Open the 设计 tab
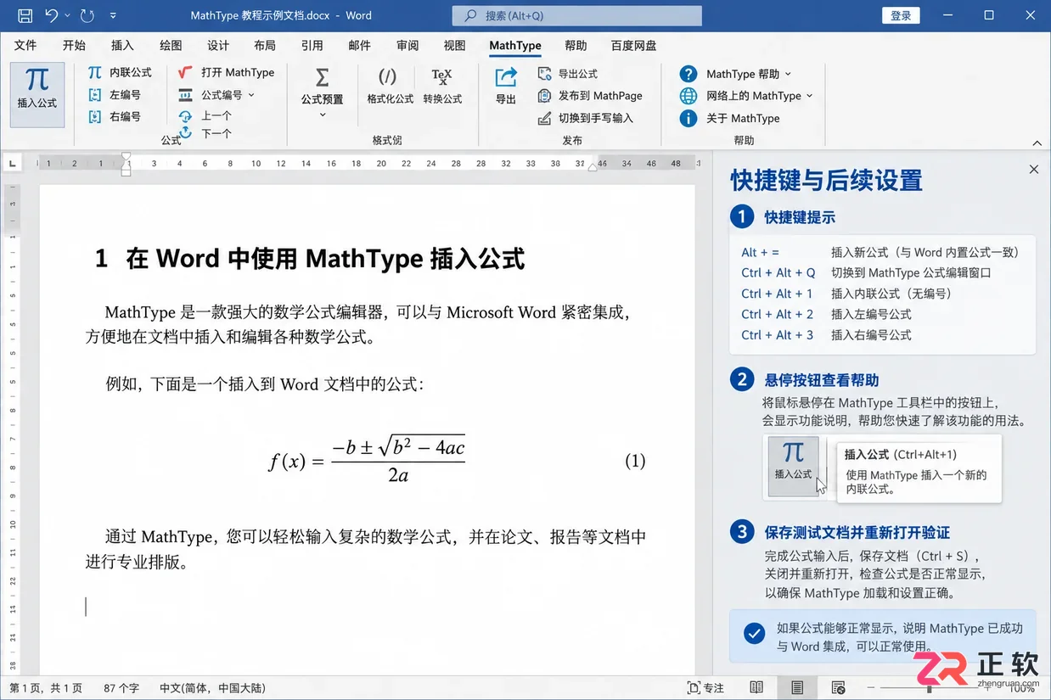The height and width of the screenshot is (700, 1051). tap(218, 46)
